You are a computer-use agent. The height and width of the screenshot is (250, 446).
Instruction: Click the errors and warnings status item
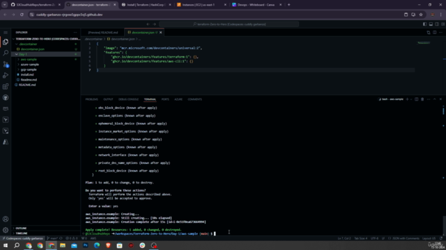pyautogui.click(x=71, y=238)
